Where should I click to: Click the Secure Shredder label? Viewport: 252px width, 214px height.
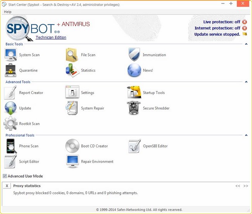(x=156, y=108)
